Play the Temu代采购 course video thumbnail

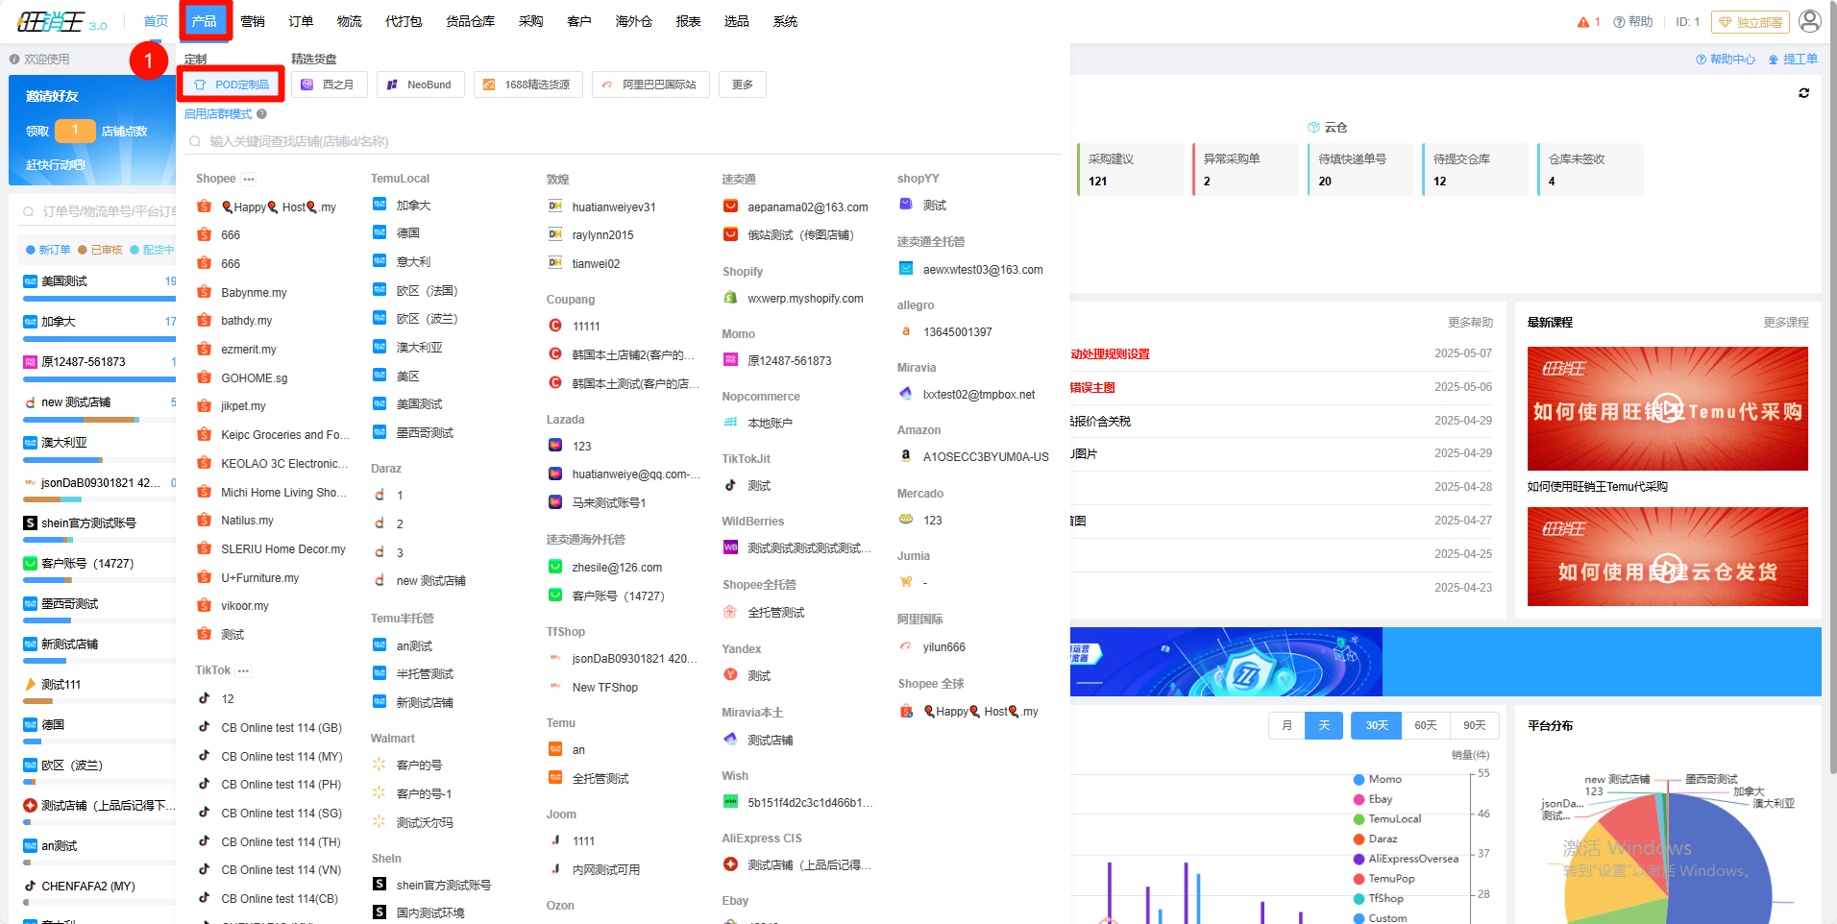[x=1668, y=408]
